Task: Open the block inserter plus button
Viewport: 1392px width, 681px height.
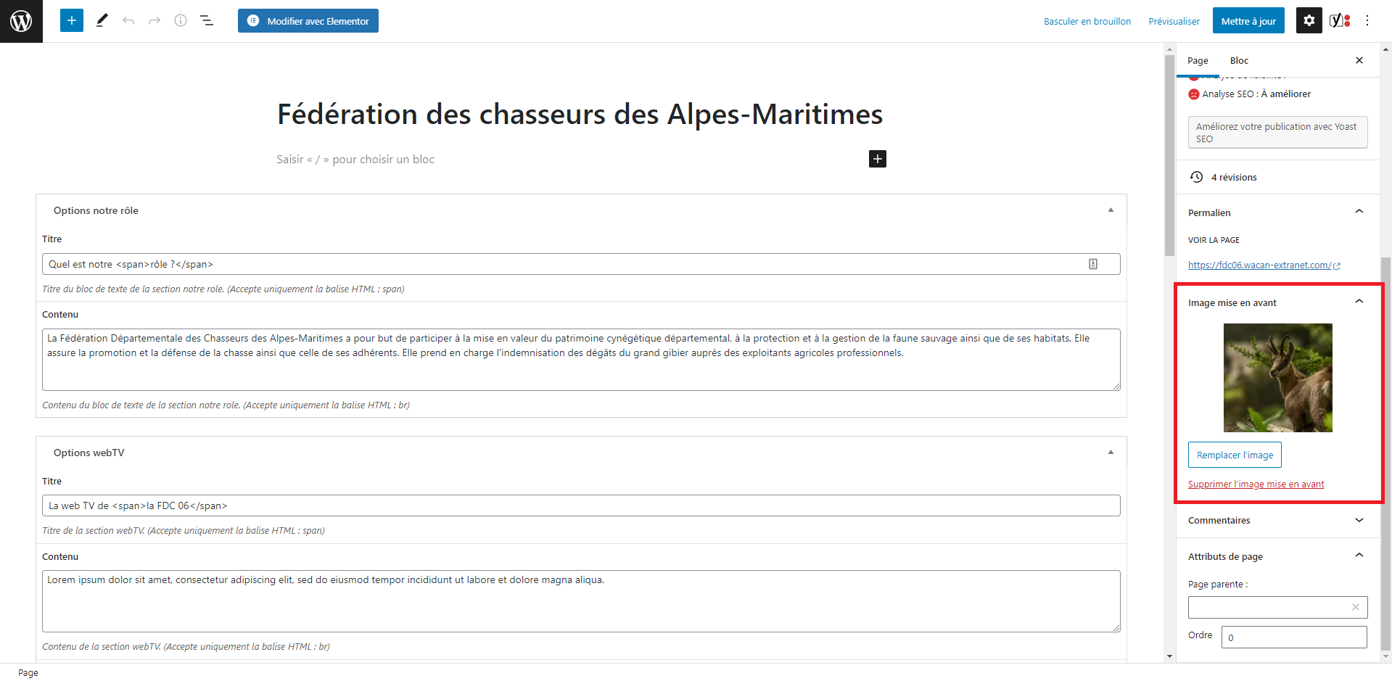Action: click(x=72, y=20)
